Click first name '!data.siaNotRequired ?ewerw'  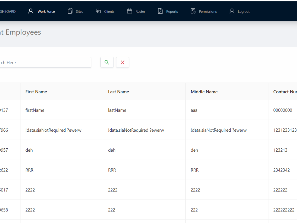[53, 130]
